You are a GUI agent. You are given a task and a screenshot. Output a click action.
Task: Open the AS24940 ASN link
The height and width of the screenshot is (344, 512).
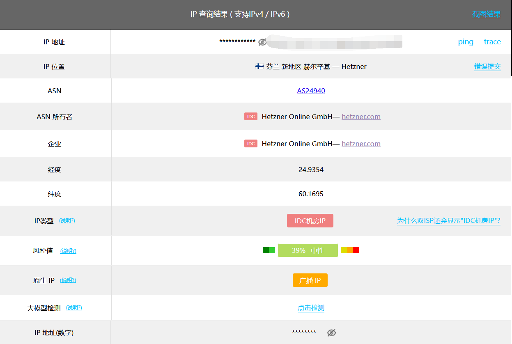(311, 91)
